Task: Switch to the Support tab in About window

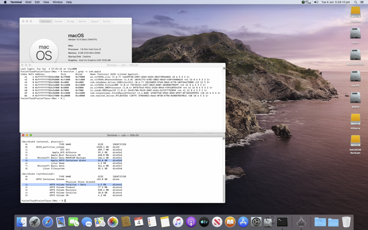Action: pos(95,21)
